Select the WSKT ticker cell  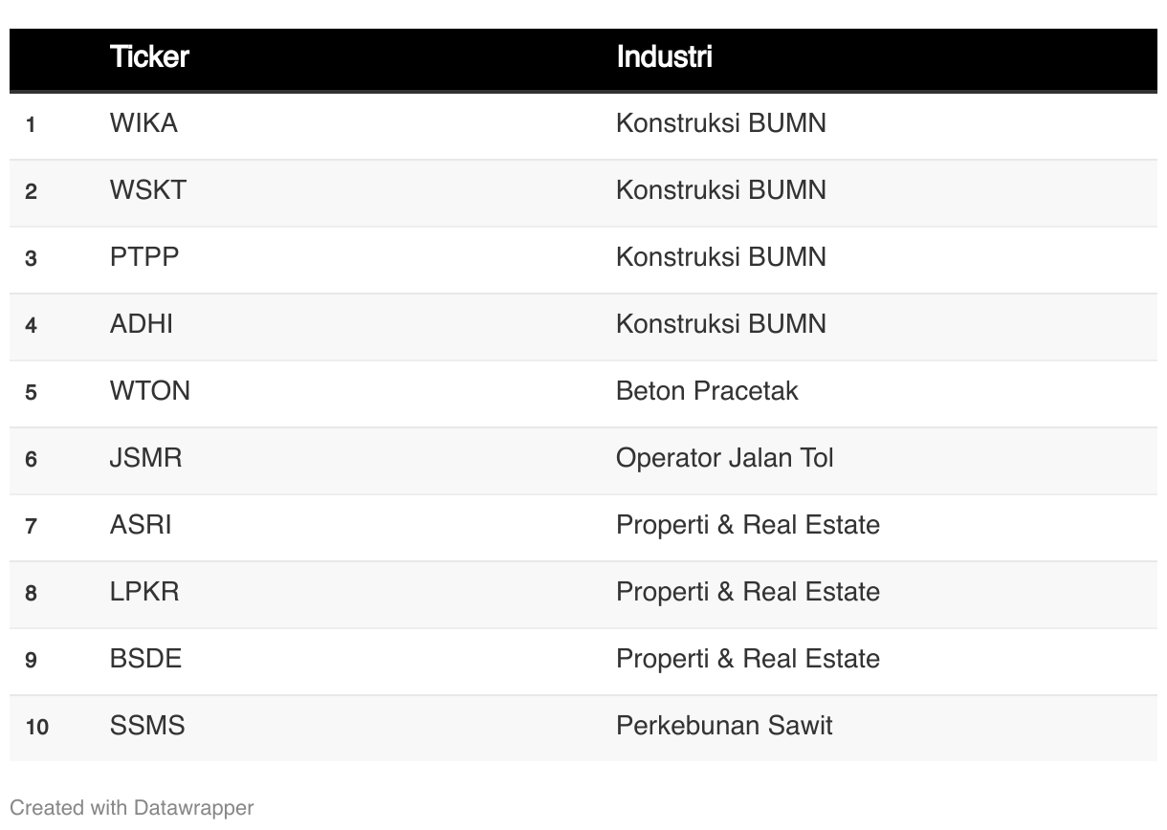(x=147, y=190)
